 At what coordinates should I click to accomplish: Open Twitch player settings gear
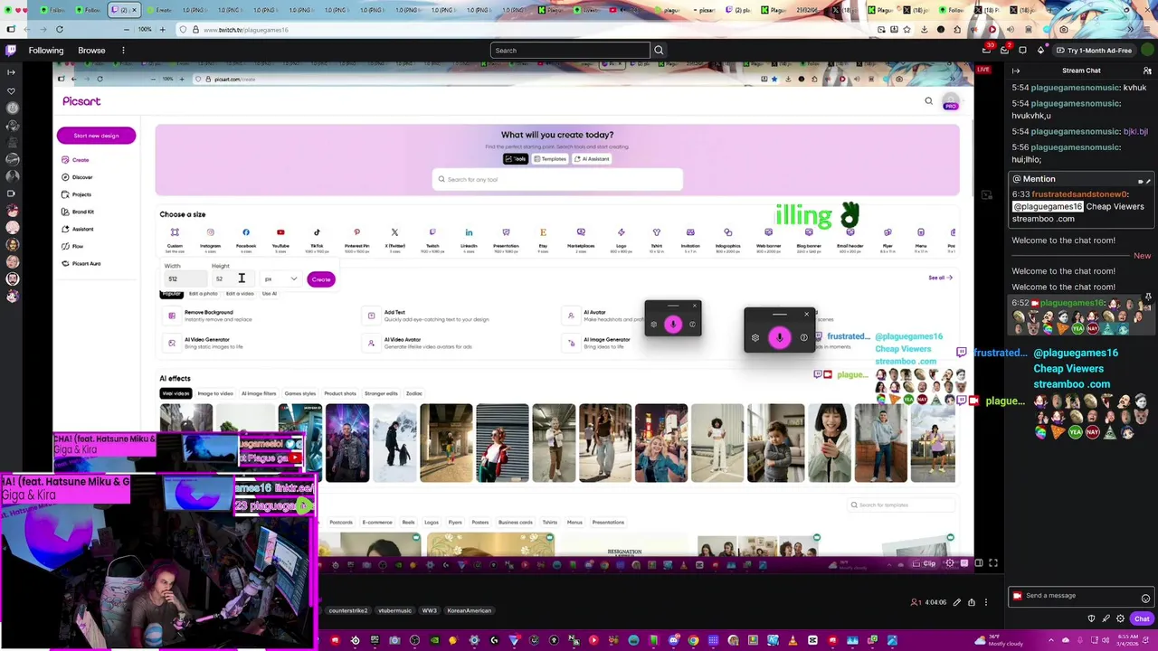pyautogui.click(x=950, y=563)
